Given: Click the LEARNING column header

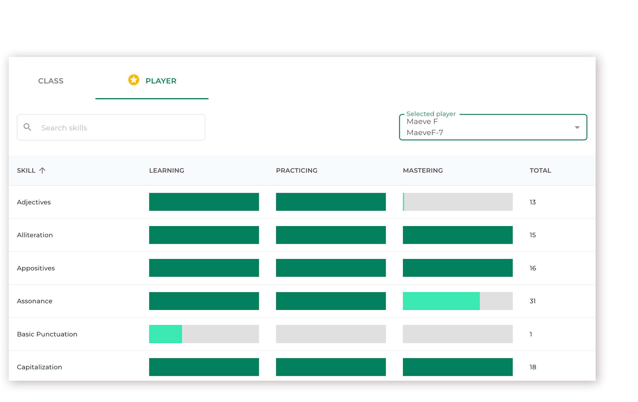Looking at the screenshot, I should (x=166, y=170).
